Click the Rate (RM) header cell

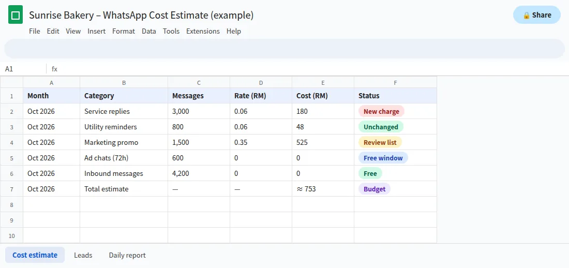(261, 96)
